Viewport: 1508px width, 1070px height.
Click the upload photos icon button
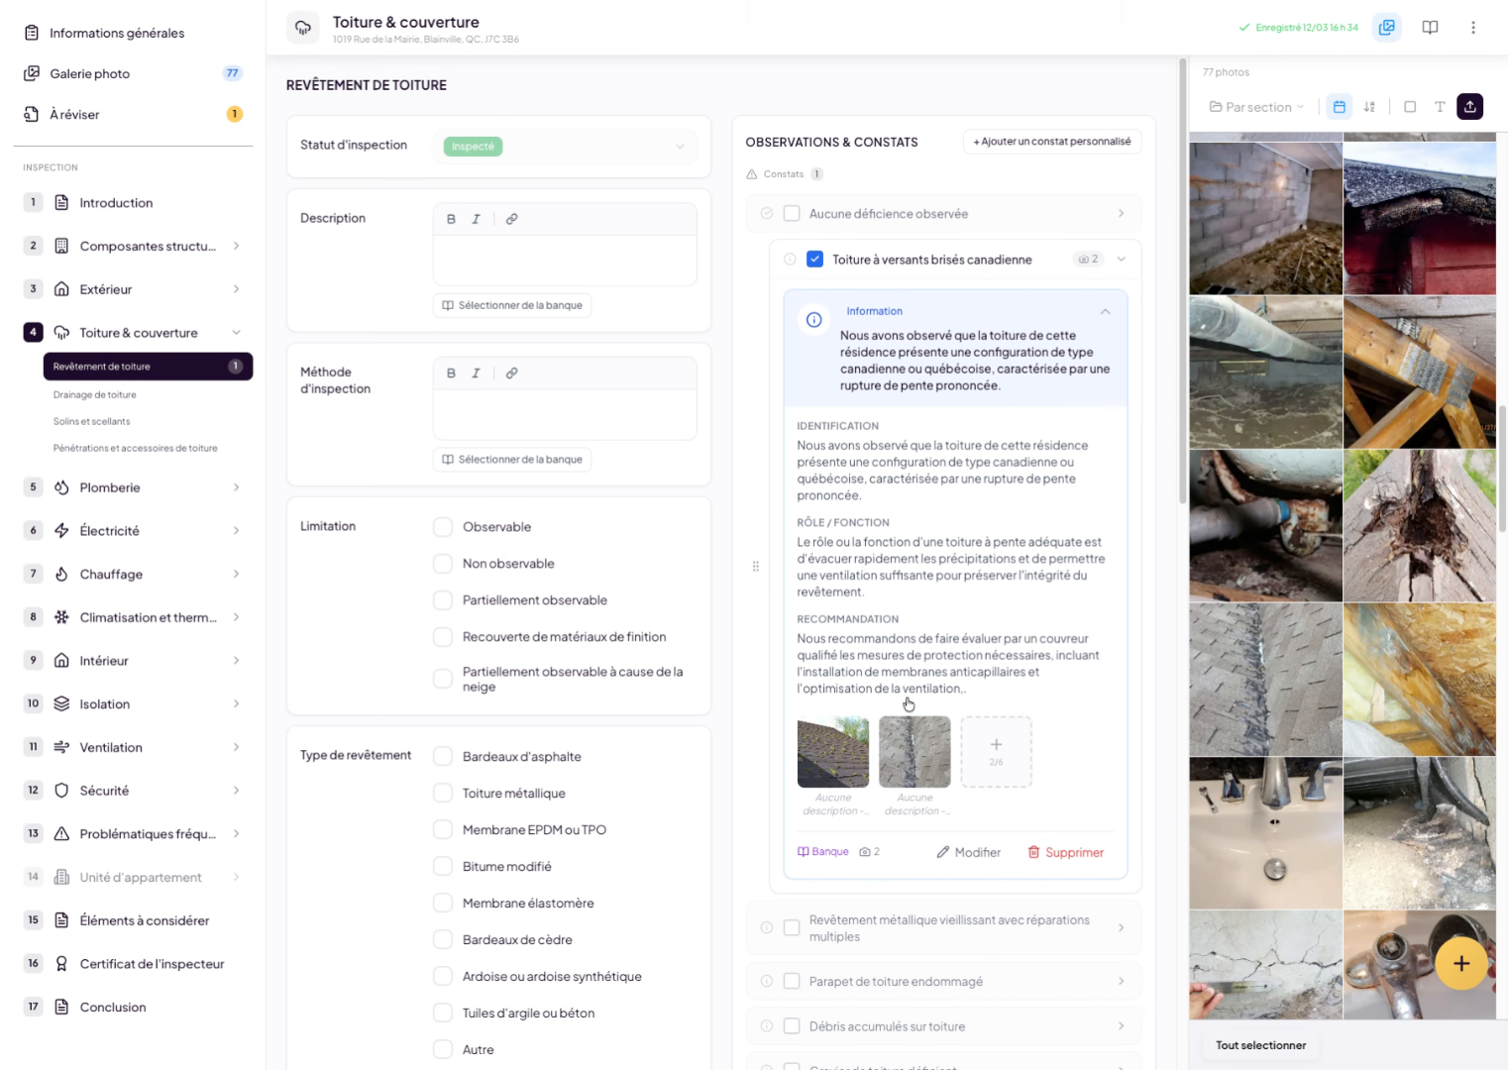tap(1469, 107)
